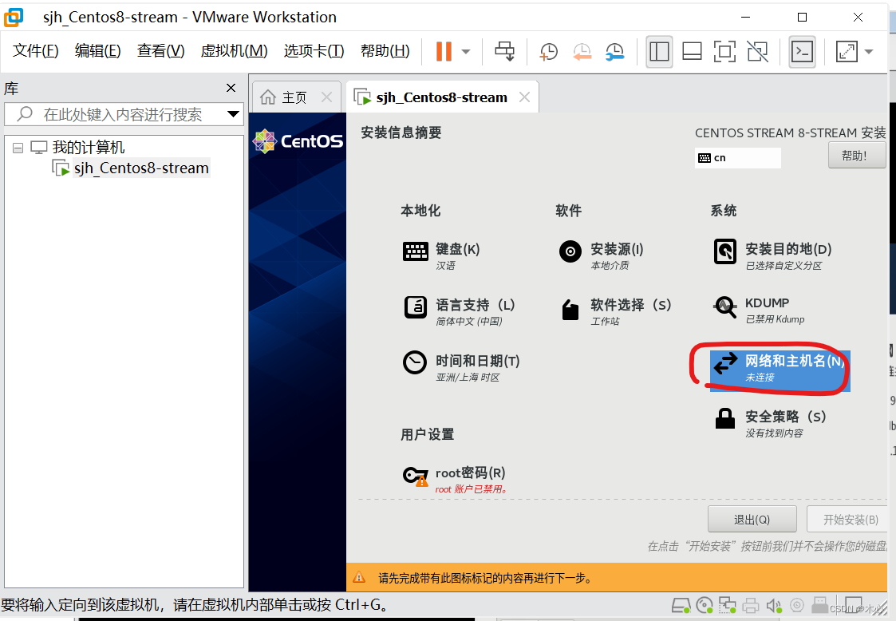
Task: Open the 帮助(H) menu
Action: click(385, 51)
